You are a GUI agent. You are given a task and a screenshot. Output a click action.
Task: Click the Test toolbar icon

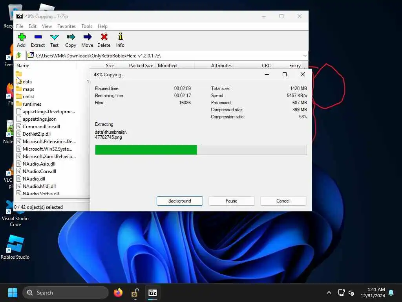point(54,40)
